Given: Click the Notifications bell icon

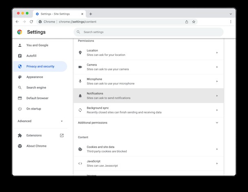Looking at the screenshot, I should (80, 96).
